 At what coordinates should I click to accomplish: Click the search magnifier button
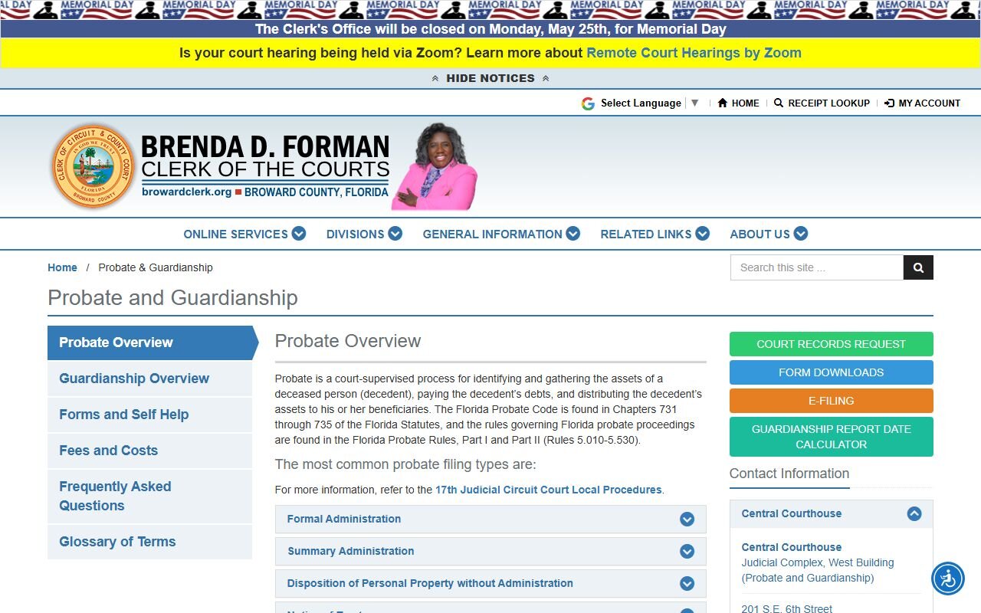pyautogui.click(x=918, y=267)
